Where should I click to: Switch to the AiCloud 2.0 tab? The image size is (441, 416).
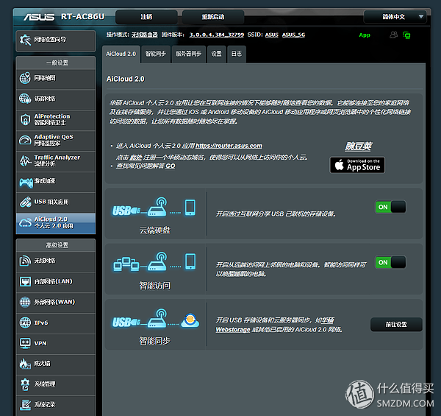(x=121, y=54)
